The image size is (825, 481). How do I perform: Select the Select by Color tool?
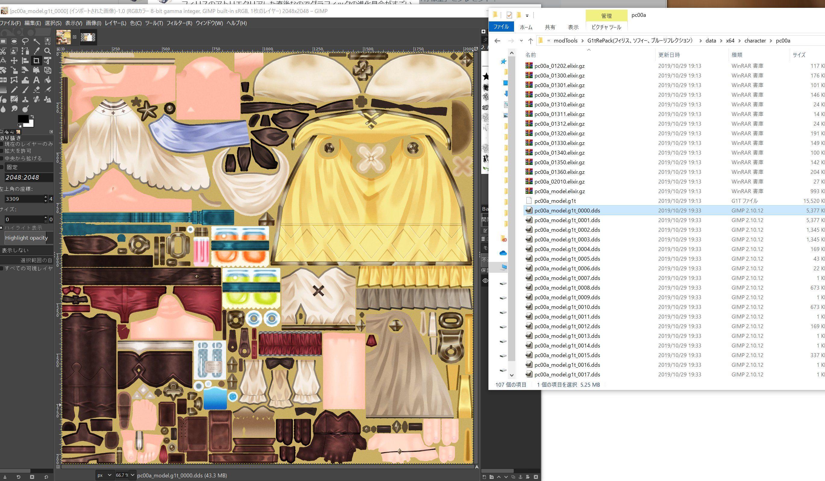tap(48, 41)
